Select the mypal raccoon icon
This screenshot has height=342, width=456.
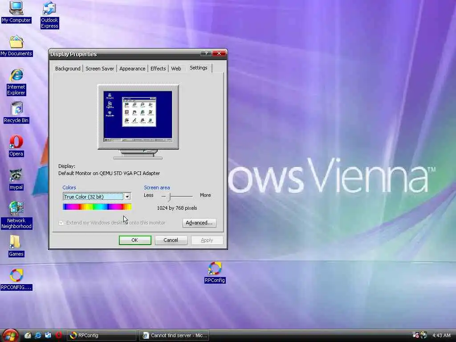click(x=16, y=179)
